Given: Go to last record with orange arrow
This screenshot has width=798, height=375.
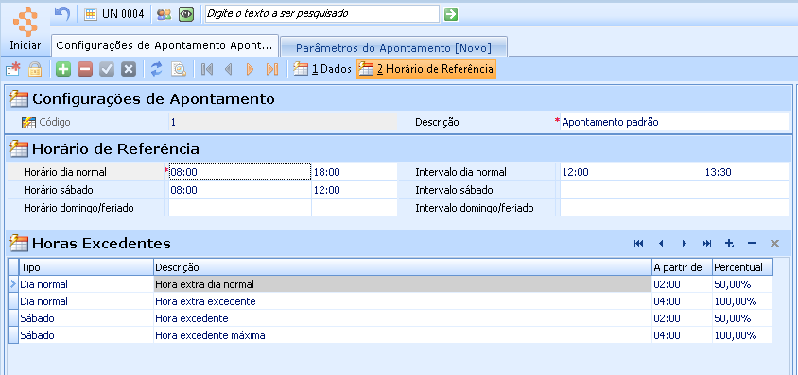Looking at the screenshot, I should (x=272, y=69).
